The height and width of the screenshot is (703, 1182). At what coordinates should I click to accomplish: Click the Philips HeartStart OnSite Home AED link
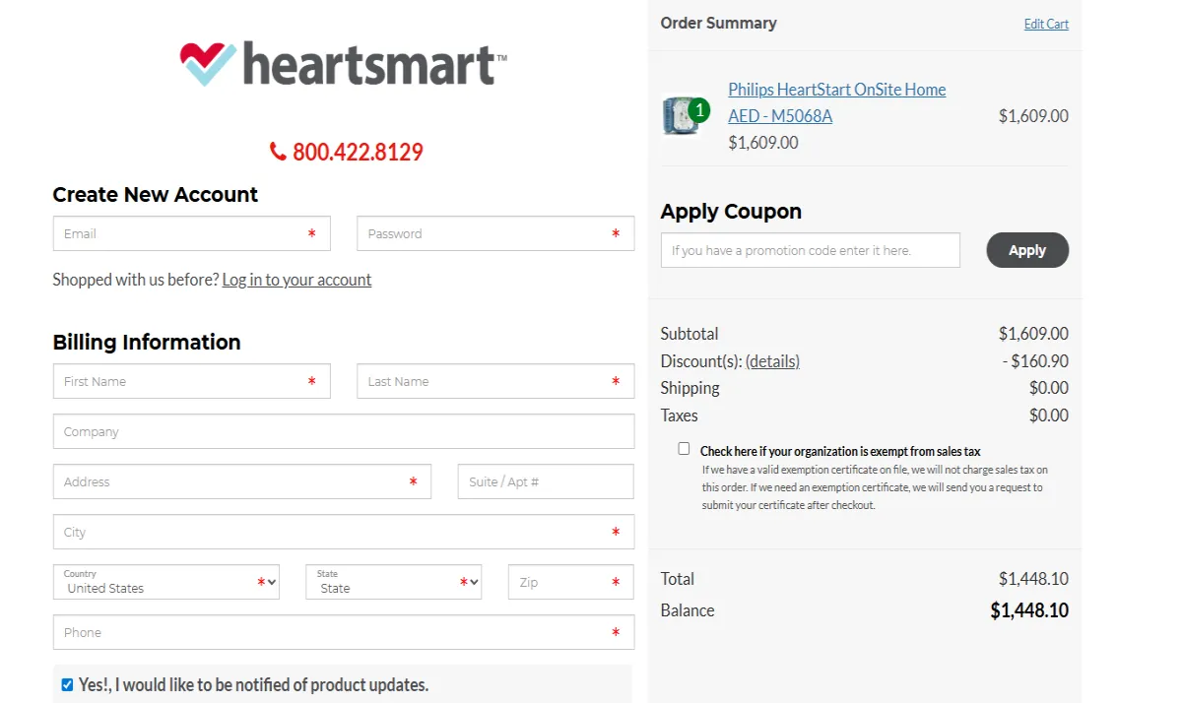coord(836,101)
